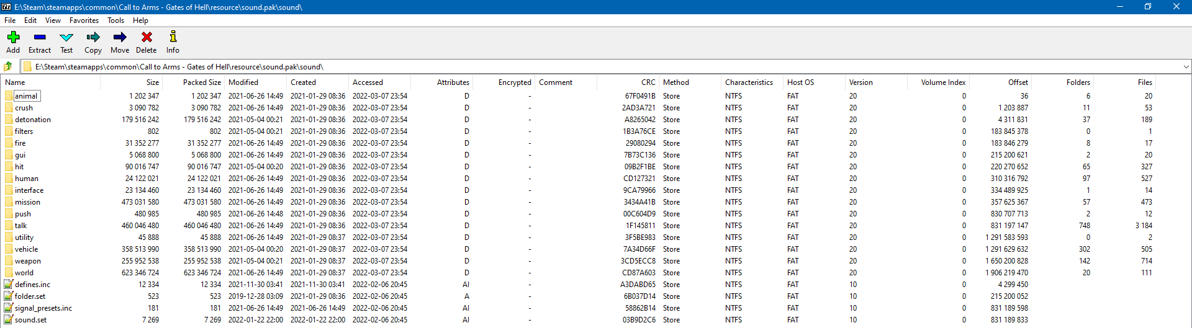Select the hit folder icon
Viewport: 1192px width, 328px height.
point(9,166)
